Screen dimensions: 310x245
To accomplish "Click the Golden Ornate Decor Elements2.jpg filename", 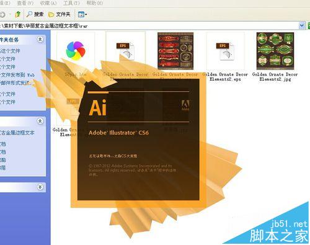I will tap(275, 77).
